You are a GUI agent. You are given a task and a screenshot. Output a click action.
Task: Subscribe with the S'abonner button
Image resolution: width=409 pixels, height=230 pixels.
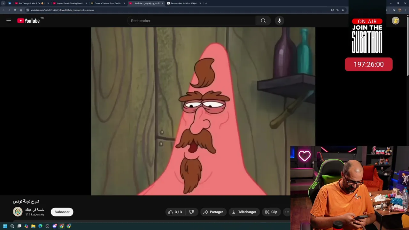click(x=62, y=212)
